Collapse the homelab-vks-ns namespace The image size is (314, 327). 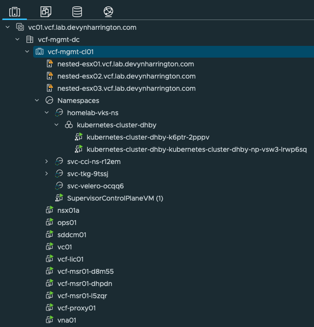[47, 113]
